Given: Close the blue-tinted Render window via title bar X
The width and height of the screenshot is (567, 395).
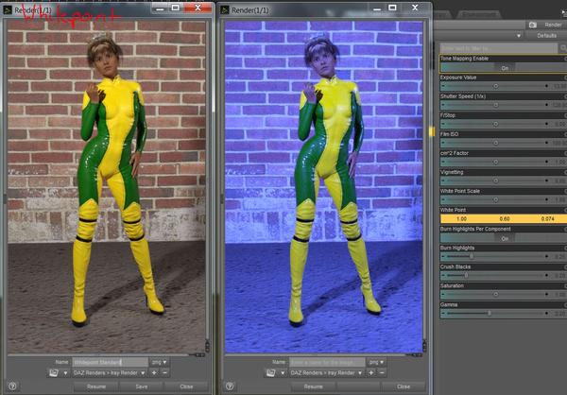Looking at the screenshot, I should 415,8.
